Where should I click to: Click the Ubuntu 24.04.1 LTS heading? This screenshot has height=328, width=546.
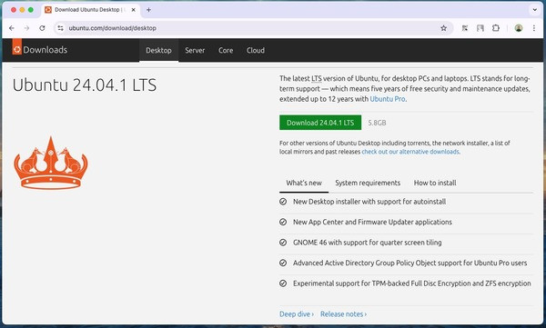(85, 85)
